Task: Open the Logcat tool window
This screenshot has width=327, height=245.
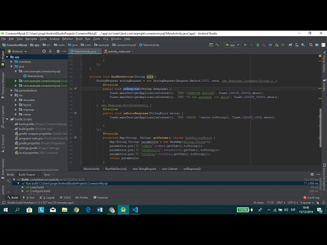Action: click(47, 198)
